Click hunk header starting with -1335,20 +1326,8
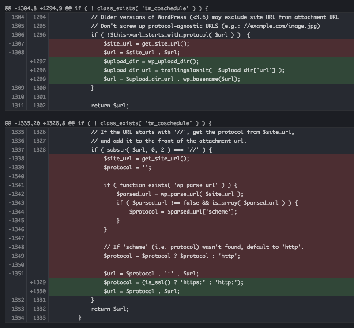354x328 pixels. pyautogui.click(x=108, y=123)
